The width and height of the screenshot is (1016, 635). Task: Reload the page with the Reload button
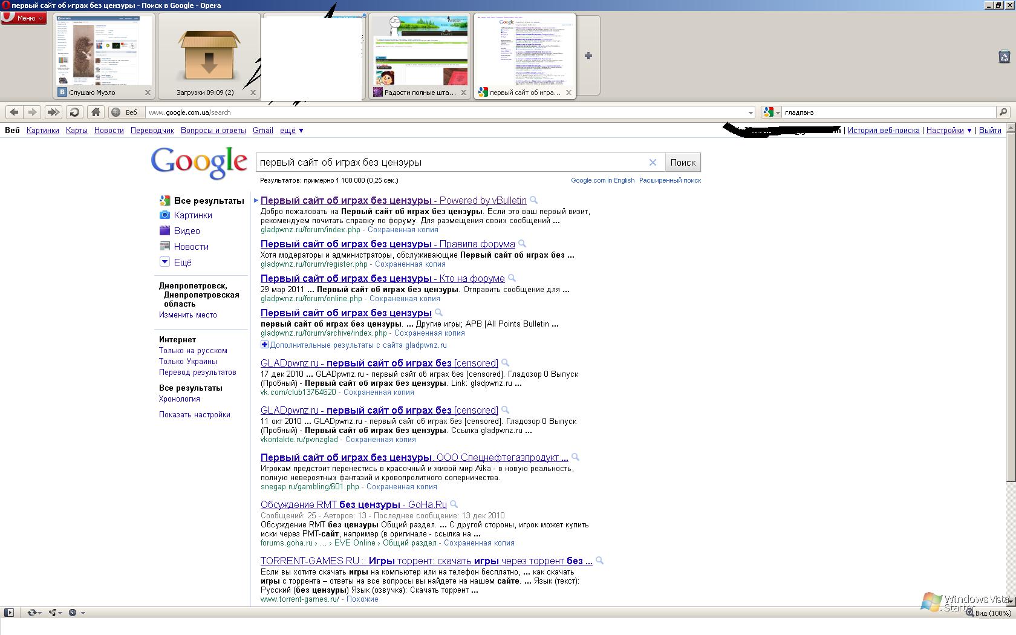coord(74,112)
